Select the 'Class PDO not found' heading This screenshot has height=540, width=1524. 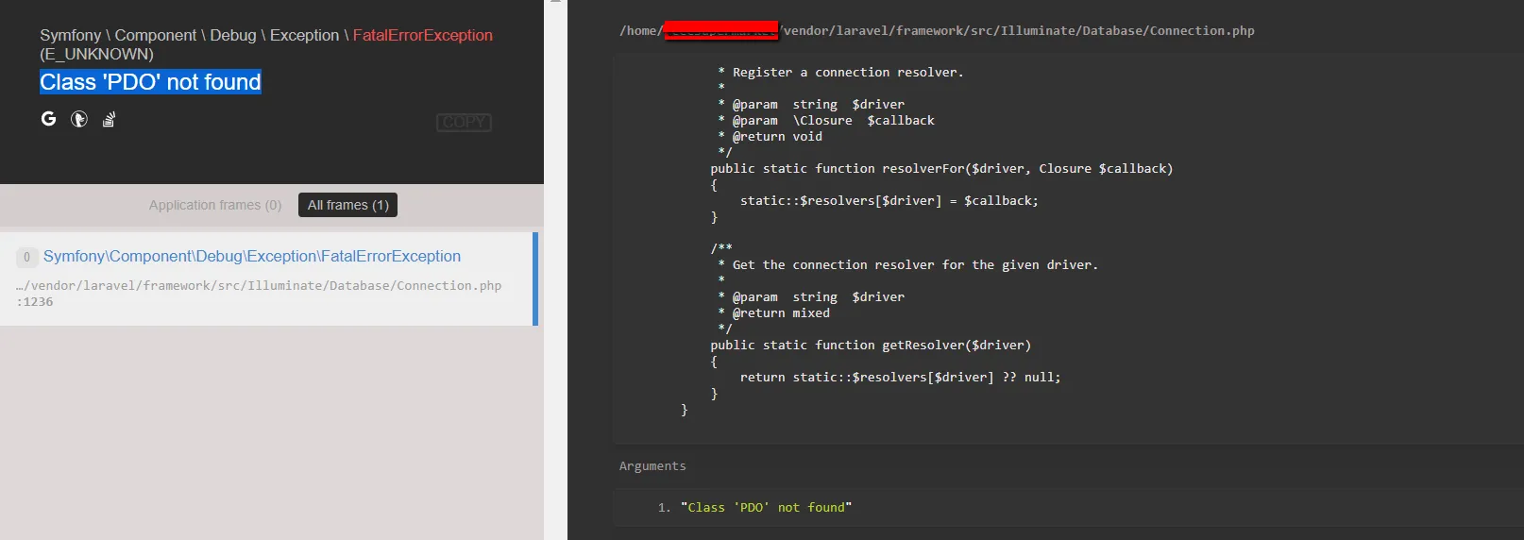click(x=150, y=82)
